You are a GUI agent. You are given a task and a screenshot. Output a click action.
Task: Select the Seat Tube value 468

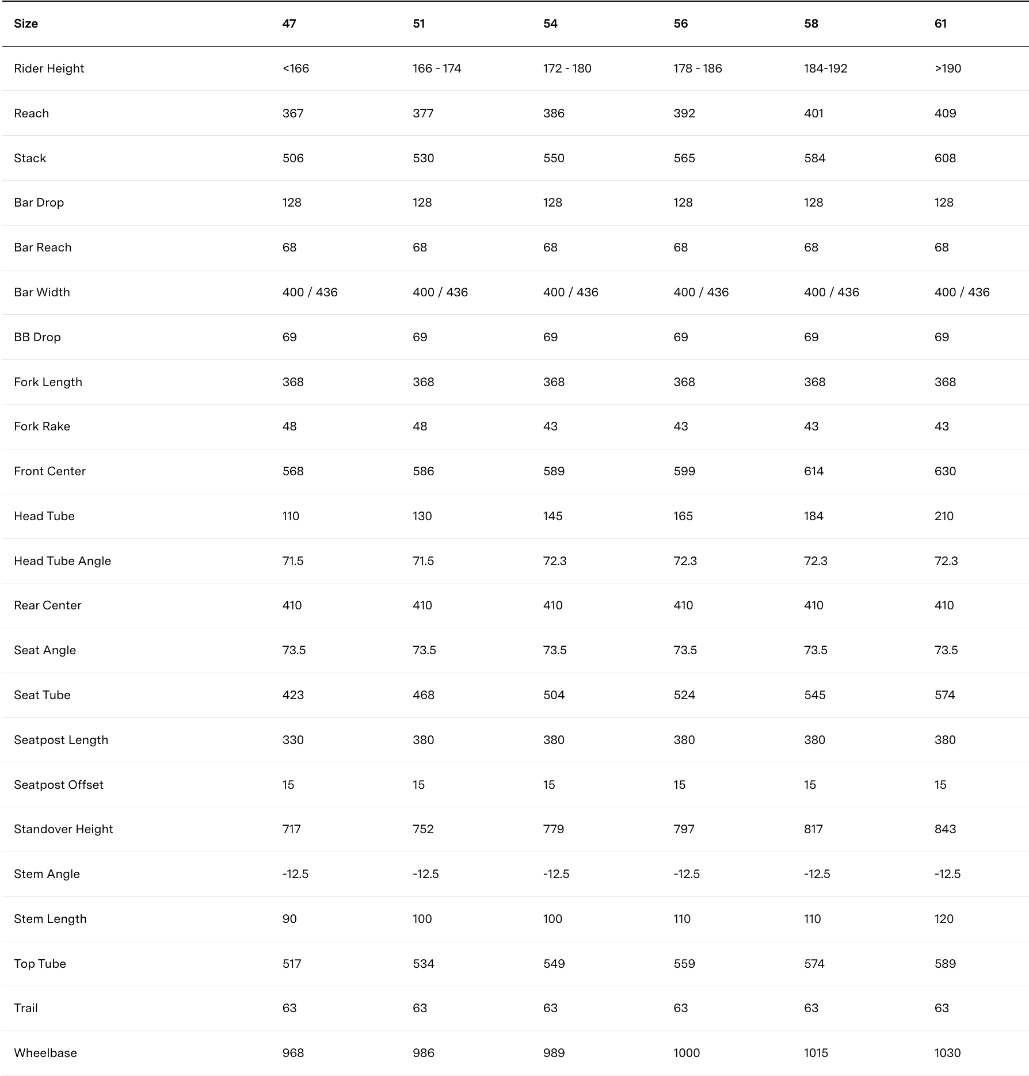423,695
